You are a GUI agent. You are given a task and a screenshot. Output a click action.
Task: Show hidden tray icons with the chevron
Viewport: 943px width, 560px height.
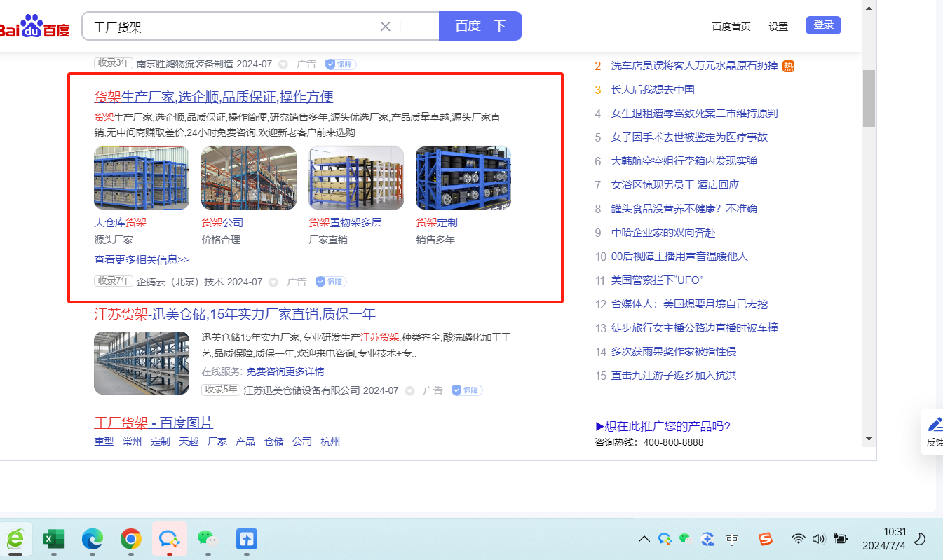pos(644,539)
